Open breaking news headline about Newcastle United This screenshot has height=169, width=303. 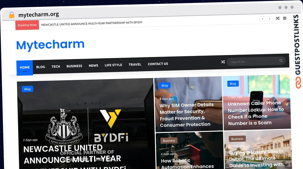pyautogui.click(x=92, y=23)
